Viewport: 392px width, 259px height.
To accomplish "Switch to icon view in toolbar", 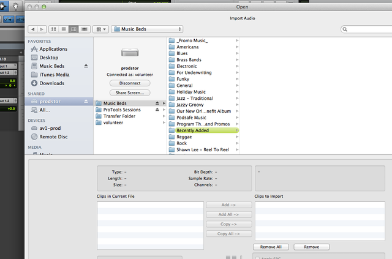I will 53,29.
